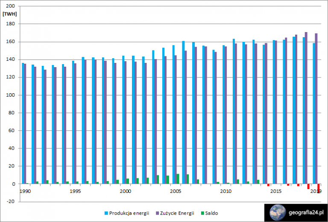328x222 pixels.
Task: Select the Zużycie Energii legend label
Action: [177, 213]
